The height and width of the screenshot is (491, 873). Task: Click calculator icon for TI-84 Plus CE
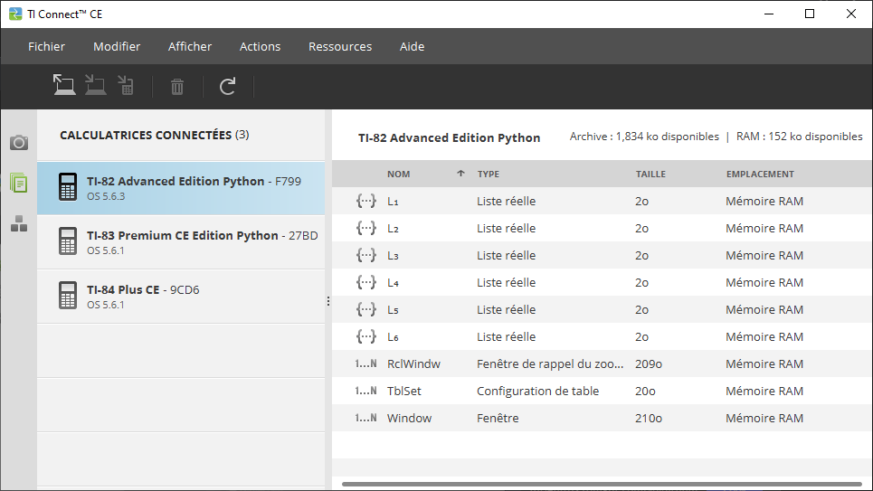(x=68, y=295)
